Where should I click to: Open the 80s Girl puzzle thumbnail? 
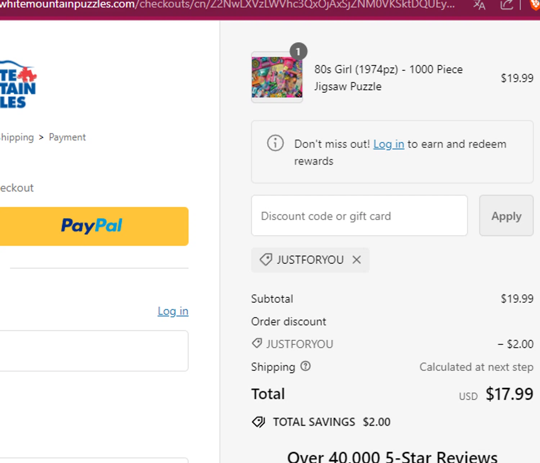(277, 77)
